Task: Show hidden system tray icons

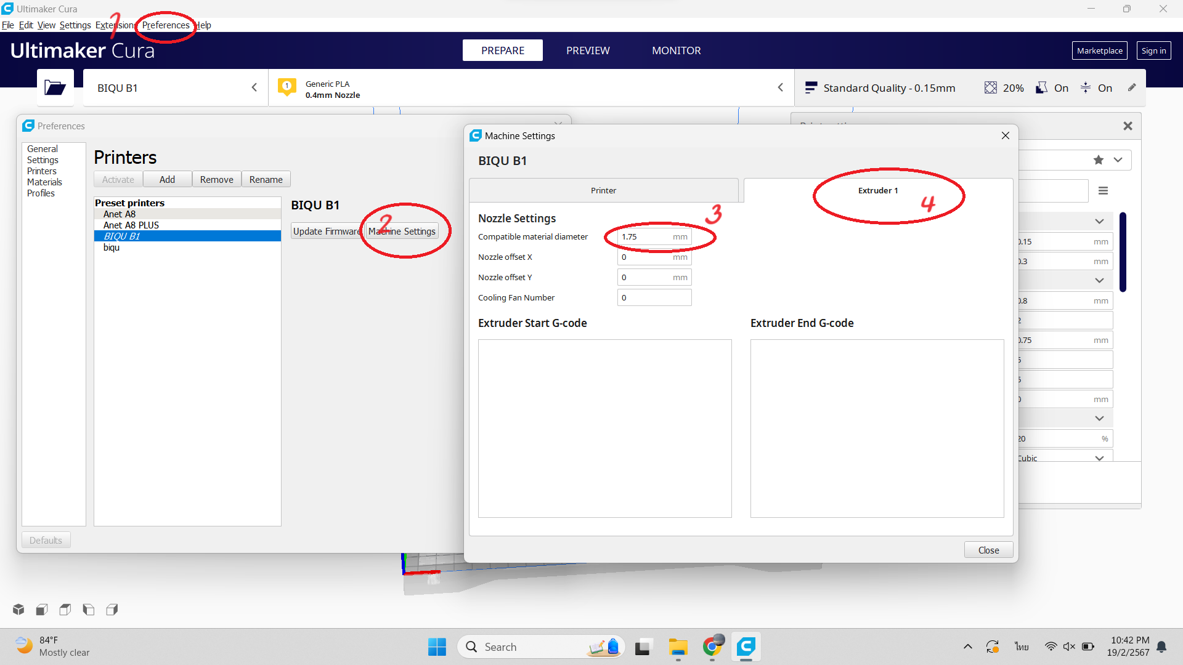Action: (x=967, y=647)
